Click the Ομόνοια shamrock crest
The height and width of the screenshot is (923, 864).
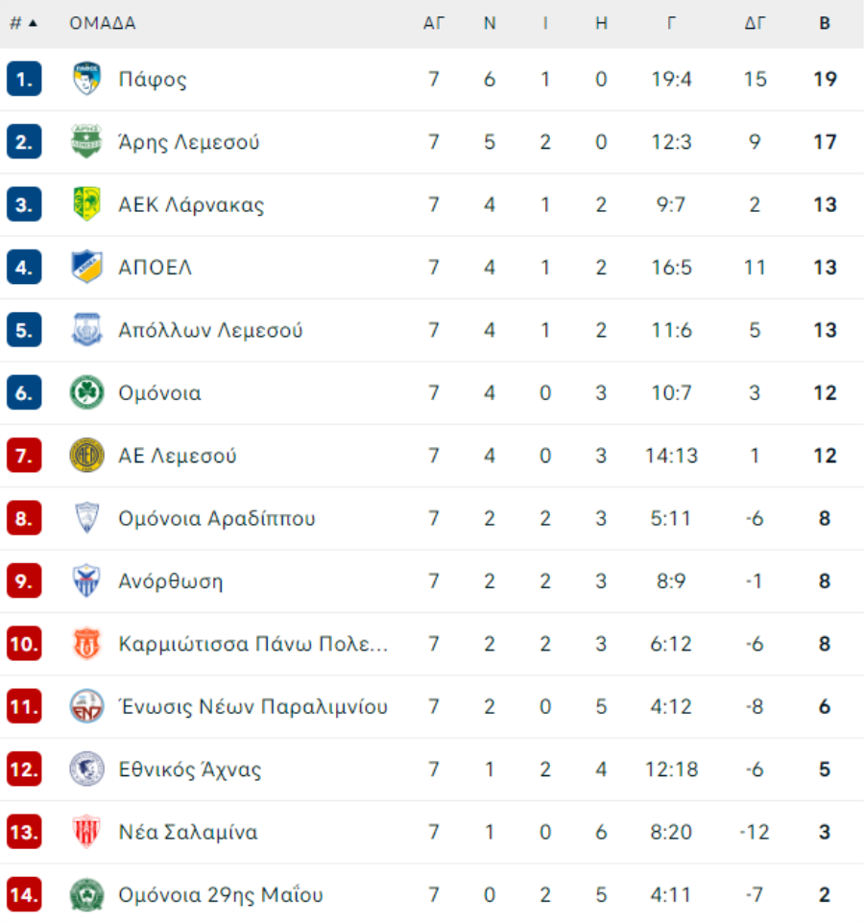coord(86,392)
